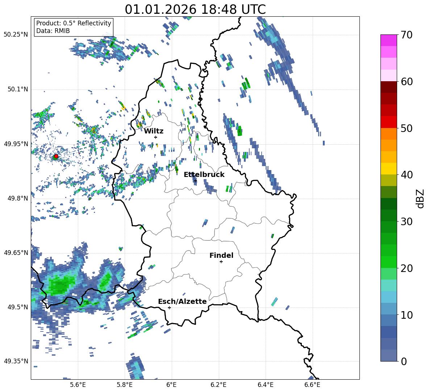Pick the dark maroon swatch below 60

coord(388,87)
